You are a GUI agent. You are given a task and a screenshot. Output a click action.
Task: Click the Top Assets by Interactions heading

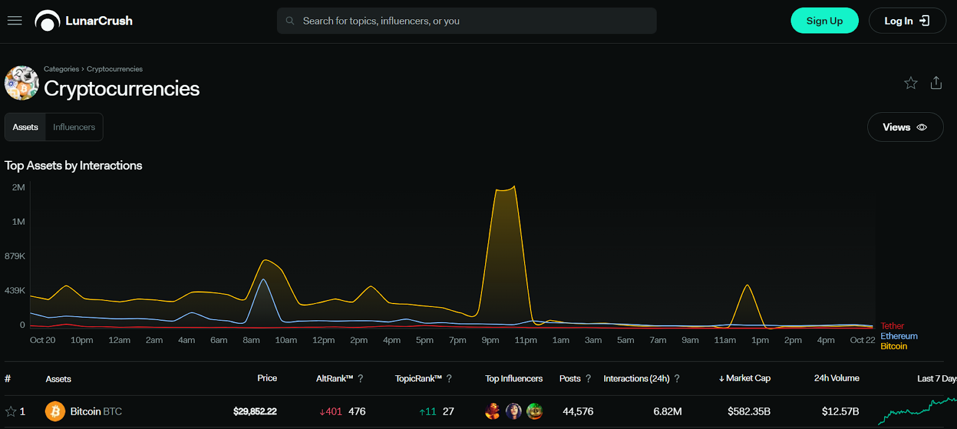tap(73, 166)
